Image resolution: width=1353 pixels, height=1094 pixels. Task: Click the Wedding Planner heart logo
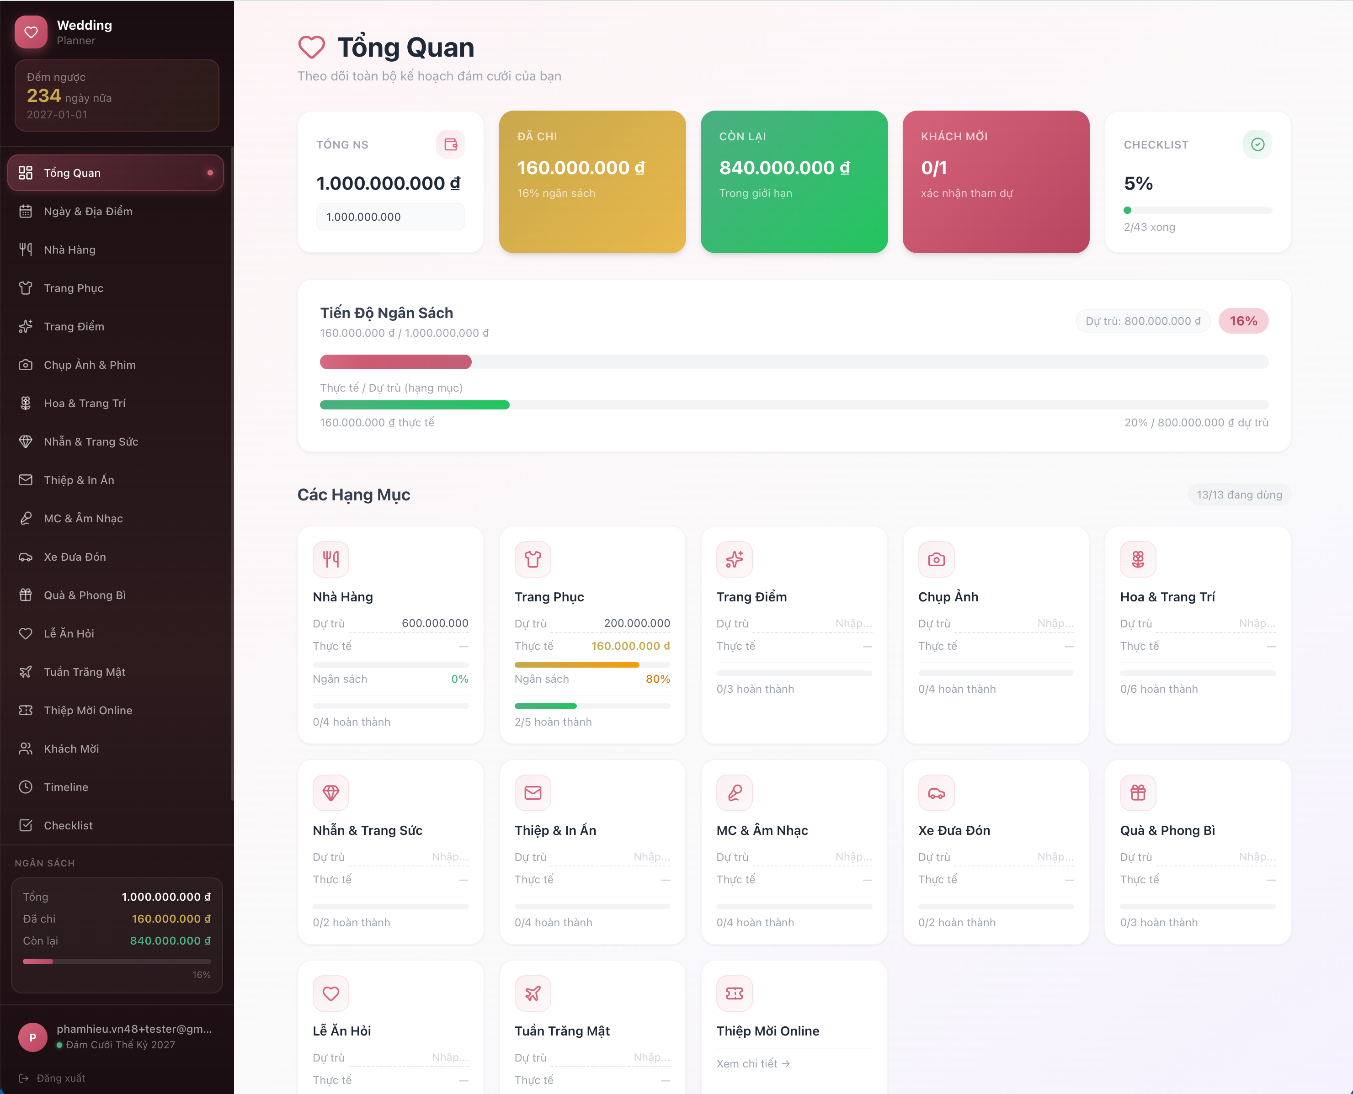coord(31,32)
